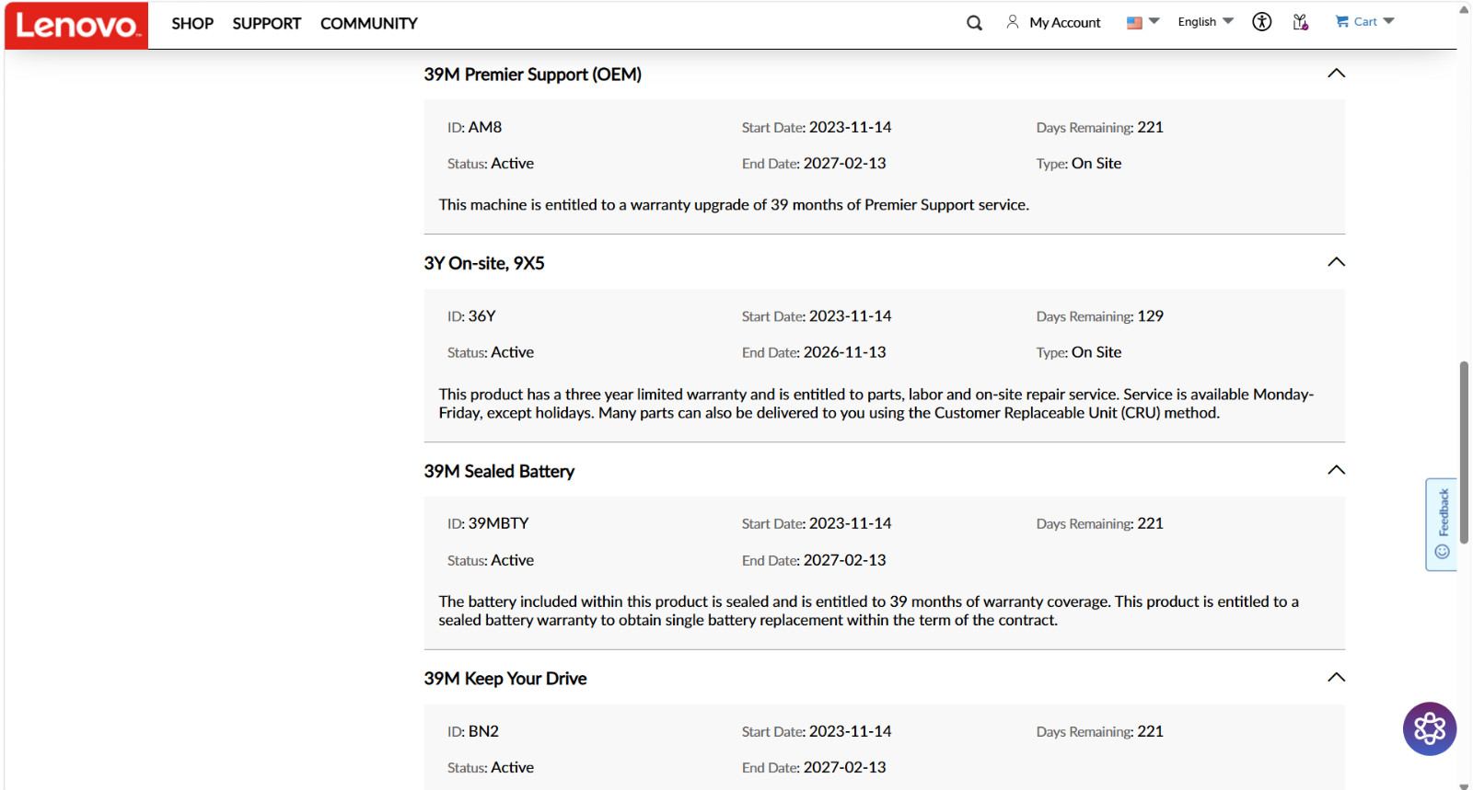Open the SUPPORT menu

(x=267, y=24)
